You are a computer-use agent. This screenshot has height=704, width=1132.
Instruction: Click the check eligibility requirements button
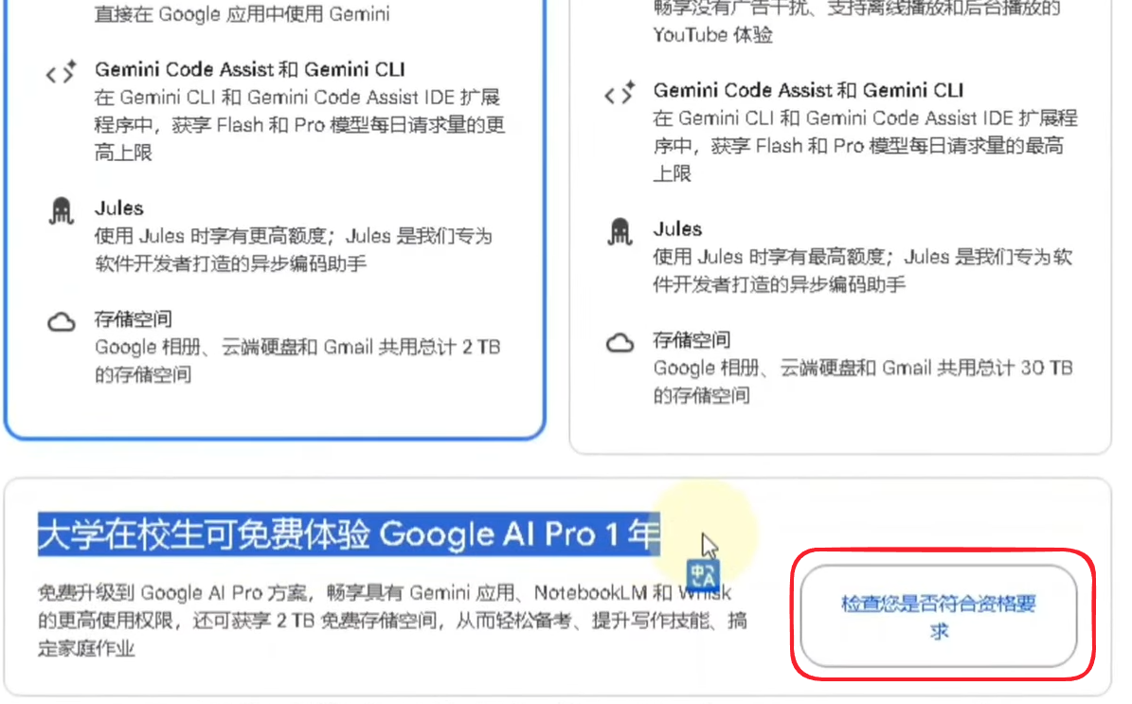[938, 615]
